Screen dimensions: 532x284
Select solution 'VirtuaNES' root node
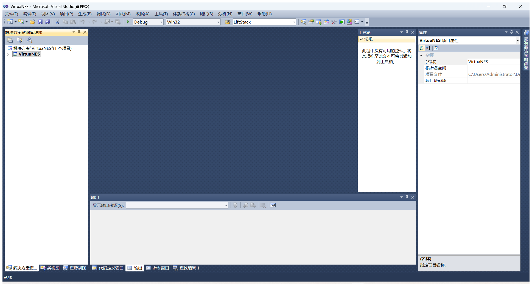(x=40, y=48)
